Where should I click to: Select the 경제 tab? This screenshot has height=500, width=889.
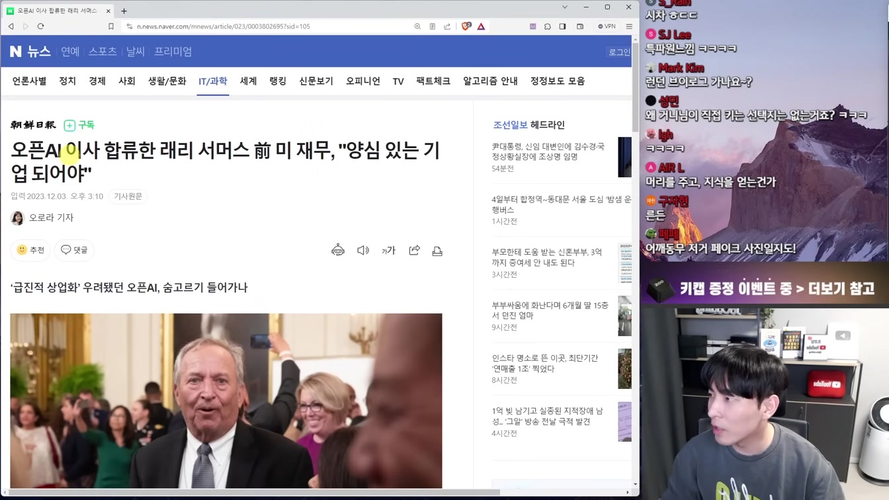tap(97, 81)
